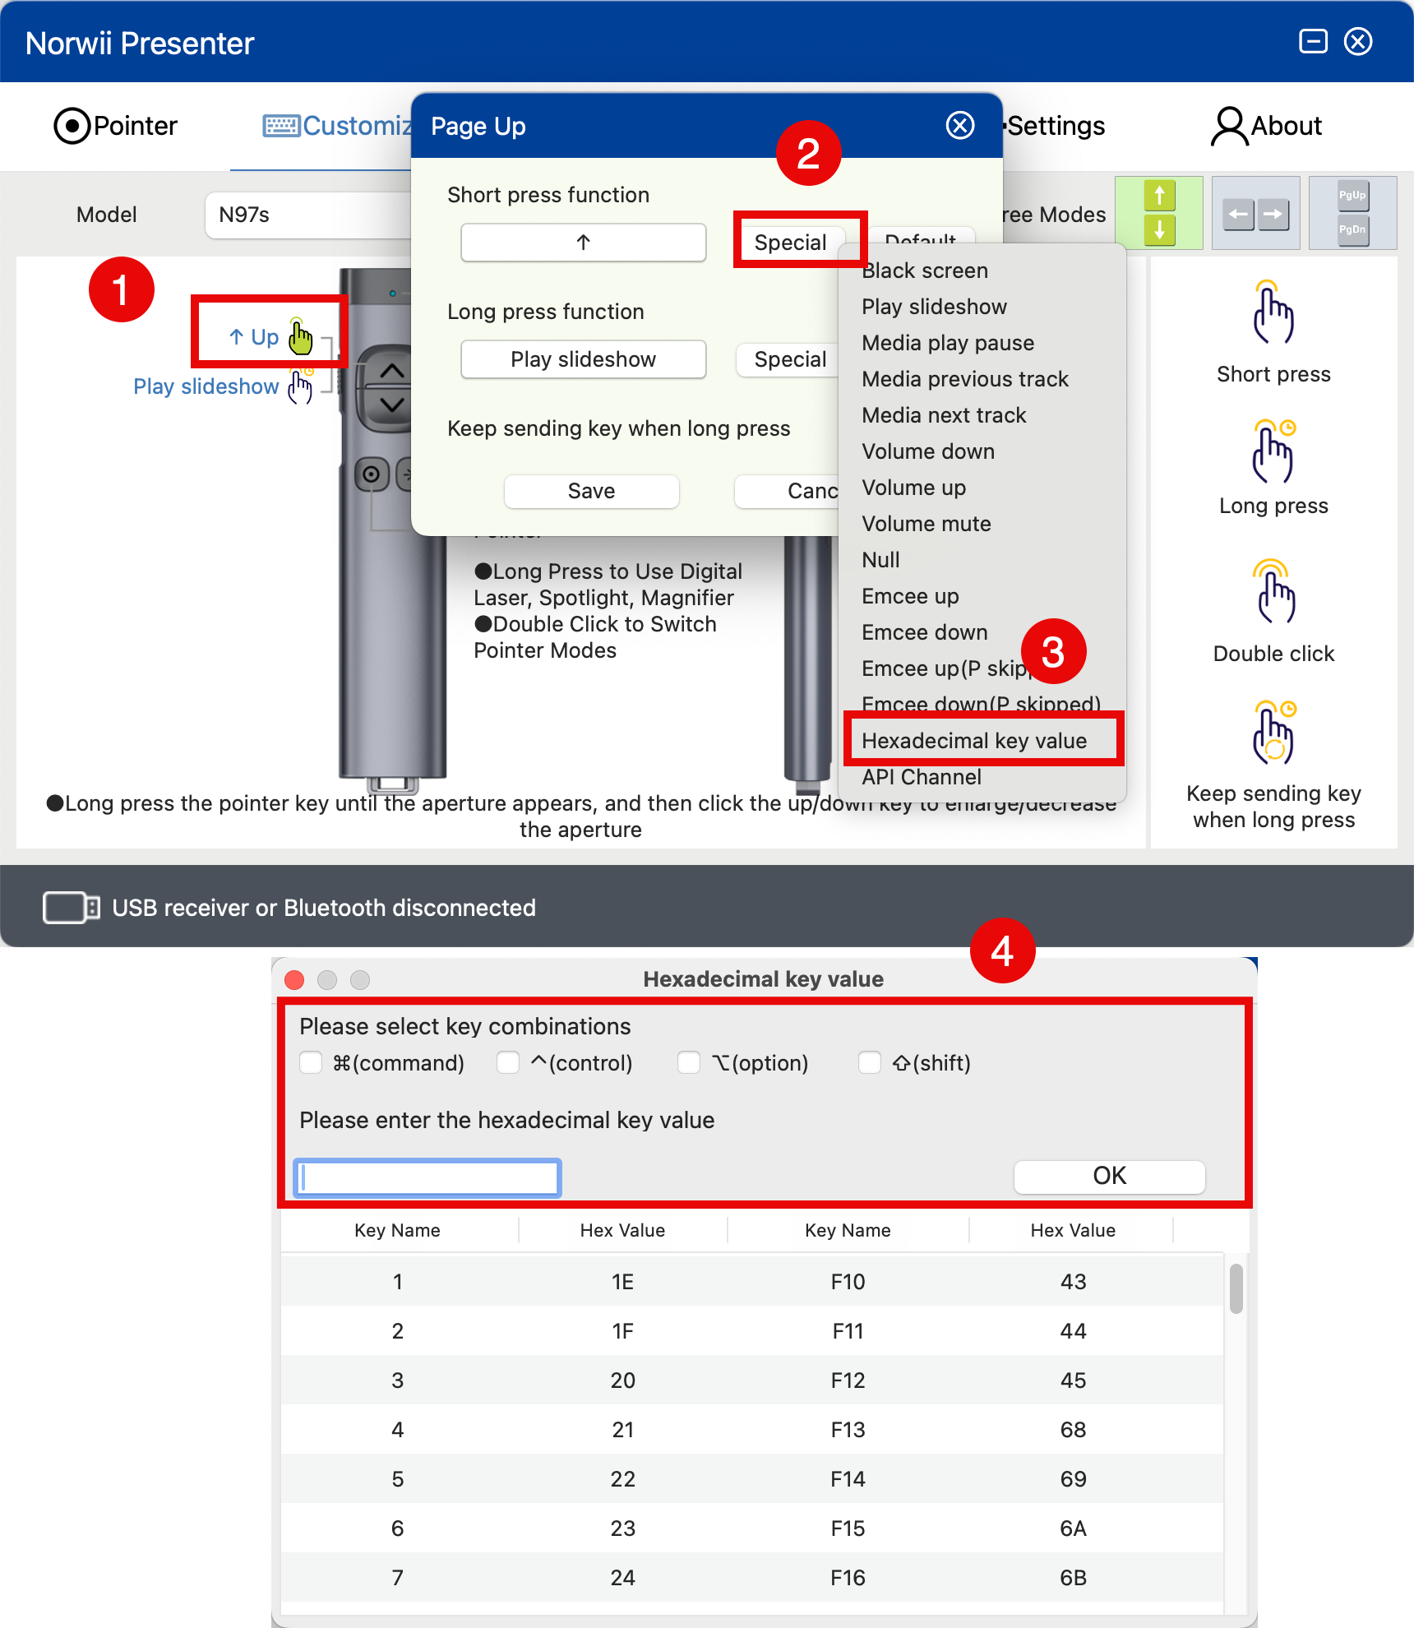Select PgUp/PgDn key mode icon
Screen dimensions: 1414x1628
coord(1352,213)
